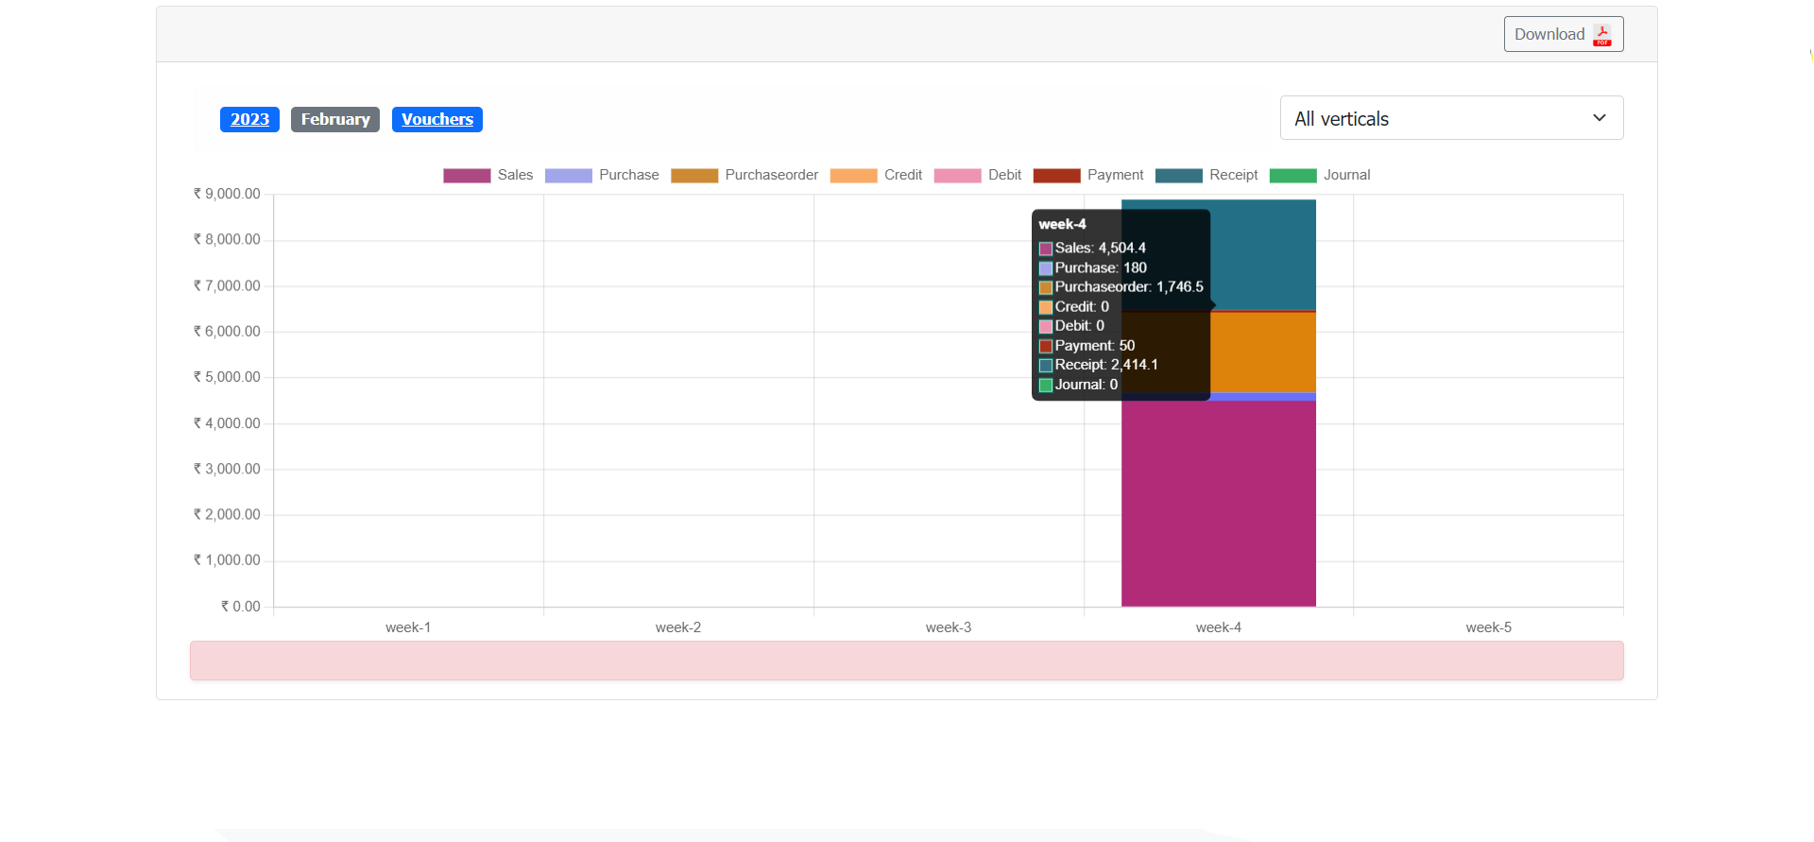Click the PDF icon on the Download button

1602,35
